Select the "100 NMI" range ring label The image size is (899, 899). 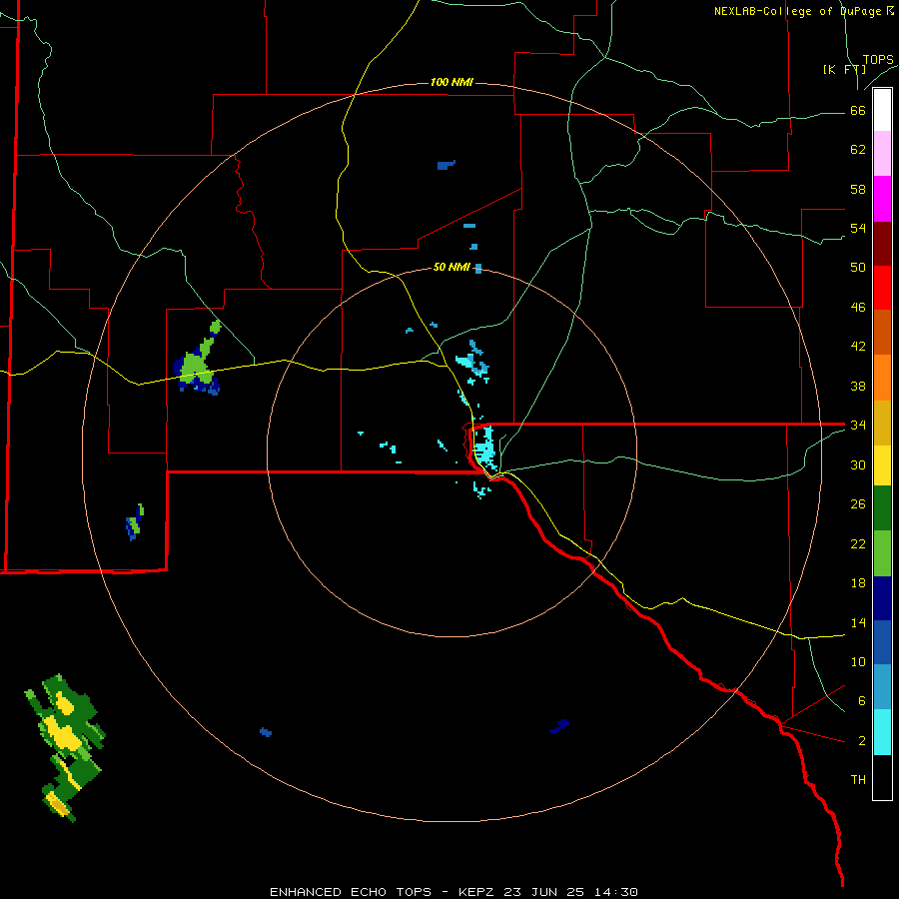451,82
